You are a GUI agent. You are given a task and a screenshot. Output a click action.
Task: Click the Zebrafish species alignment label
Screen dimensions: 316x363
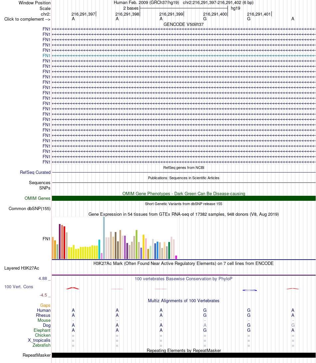42,345
